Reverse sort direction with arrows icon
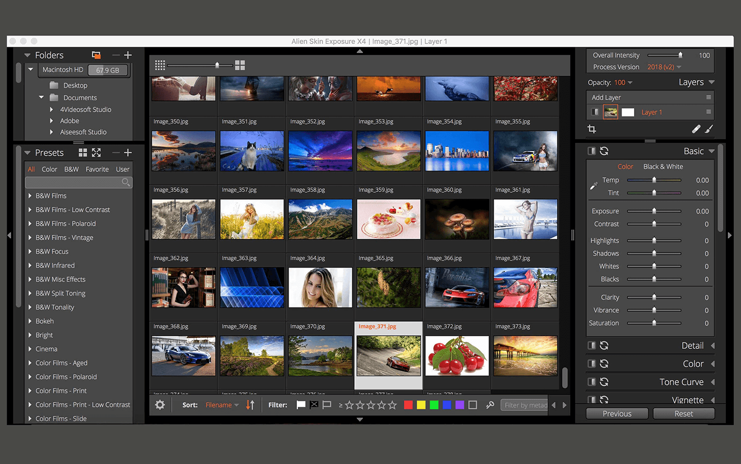 [x=250, y=405]
